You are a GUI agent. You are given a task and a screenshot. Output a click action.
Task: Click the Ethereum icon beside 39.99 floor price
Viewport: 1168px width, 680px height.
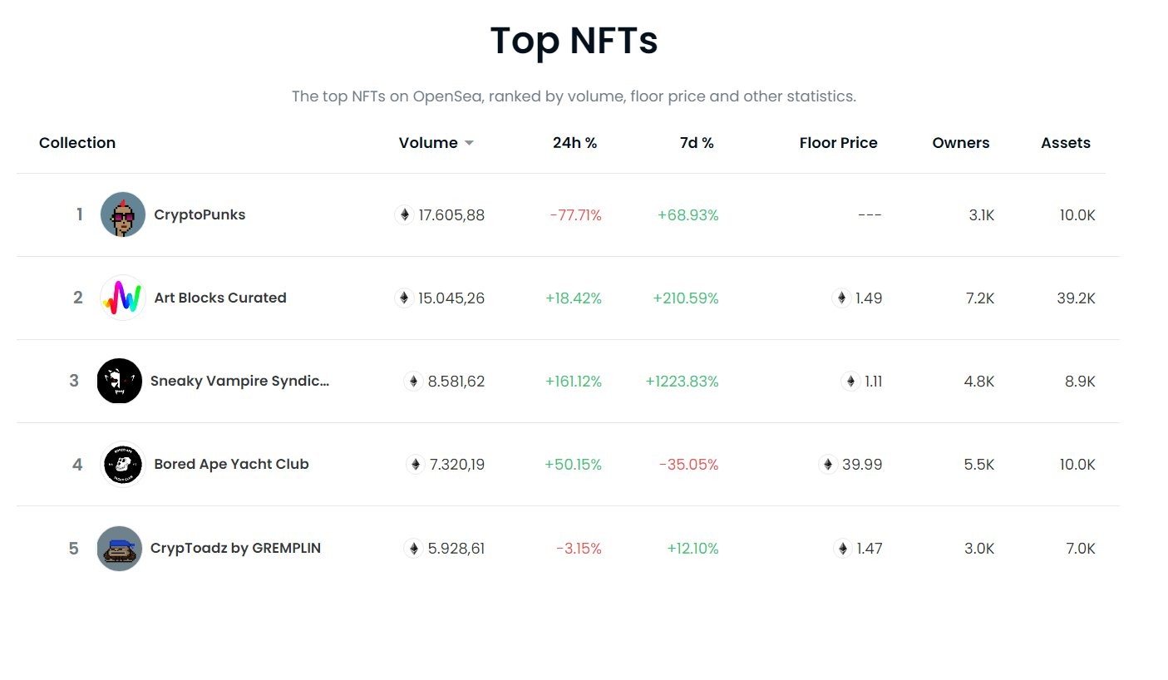coord(828,465)
